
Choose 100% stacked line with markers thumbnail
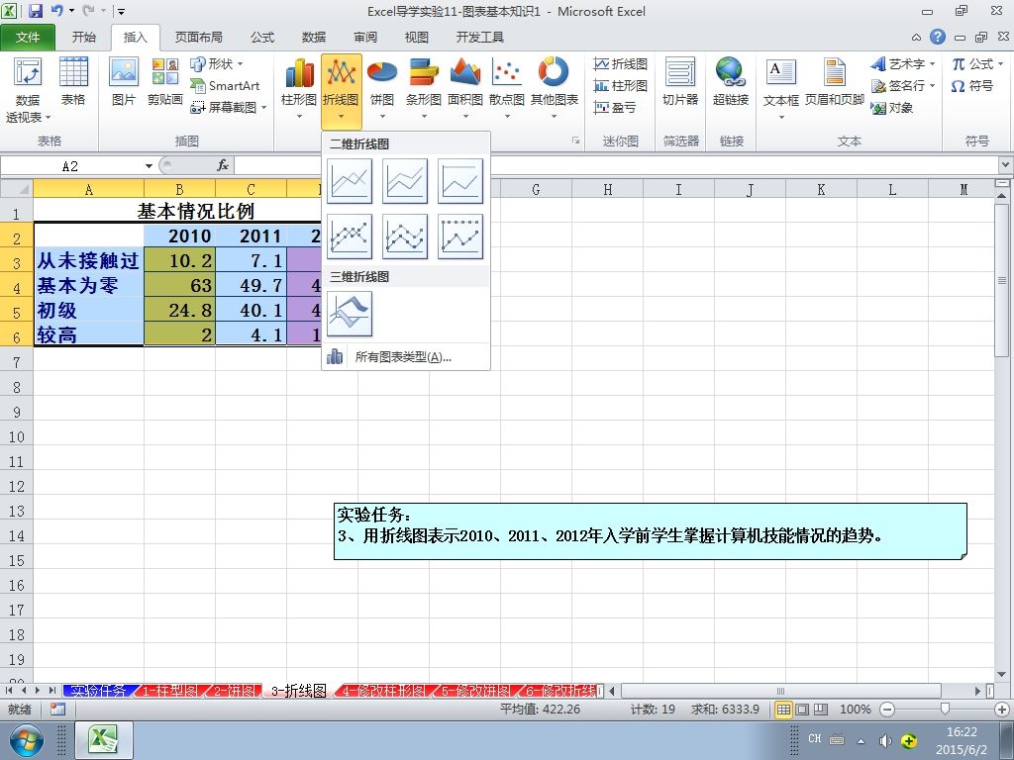click(x=460, y=237)
